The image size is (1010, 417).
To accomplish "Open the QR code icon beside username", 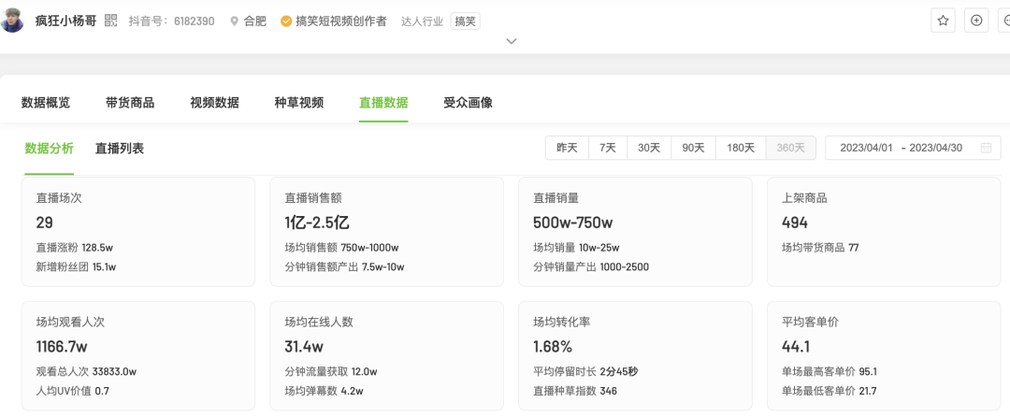I will pos(111,21).
